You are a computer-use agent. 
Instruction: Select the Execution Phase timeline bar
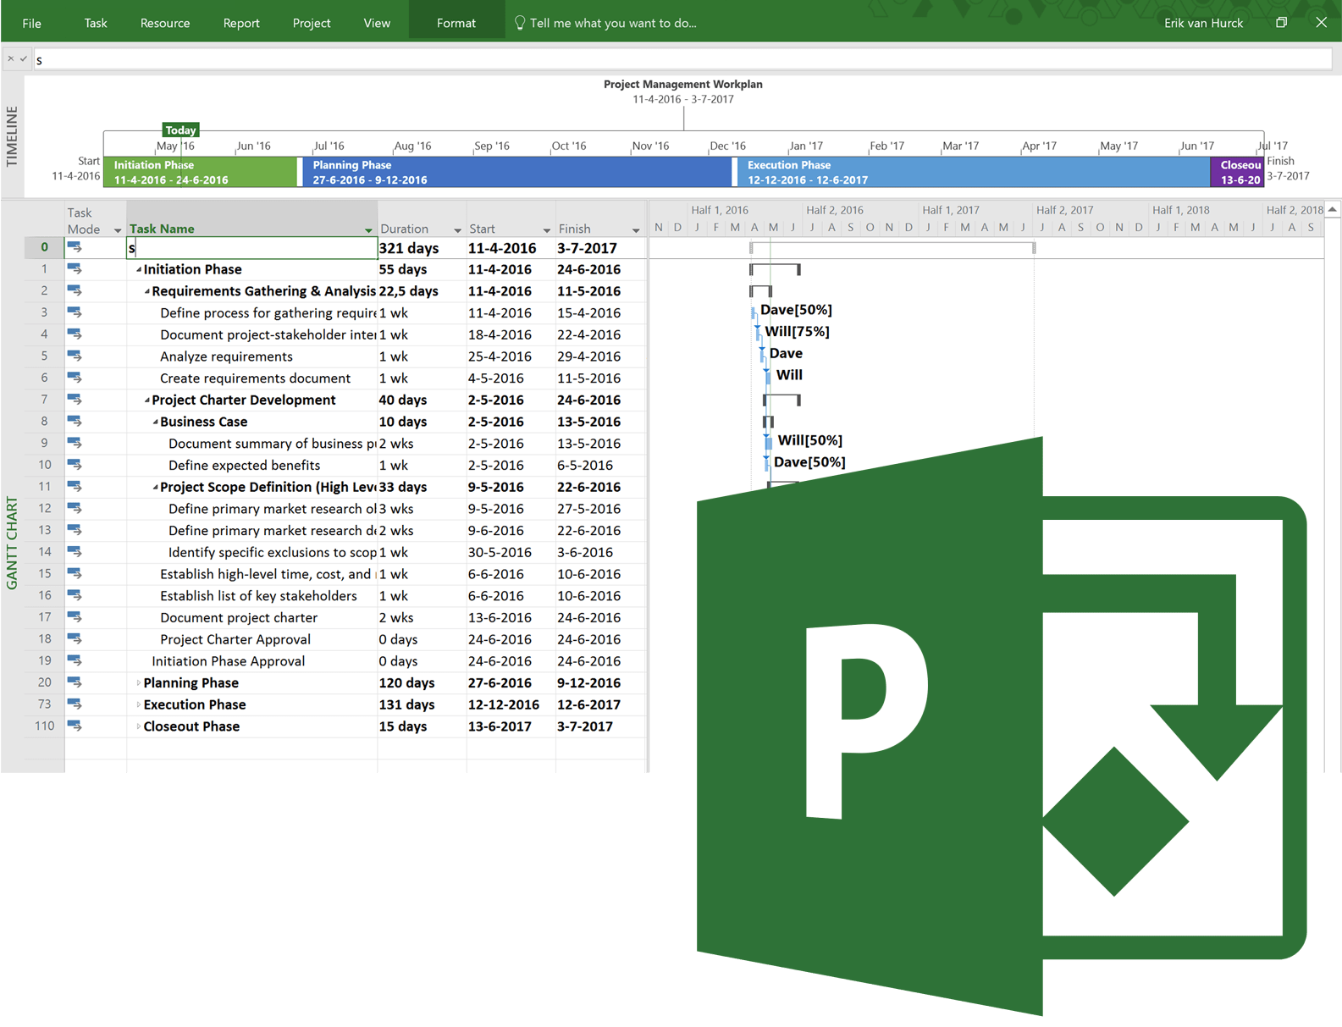click(x=974, y=172)
